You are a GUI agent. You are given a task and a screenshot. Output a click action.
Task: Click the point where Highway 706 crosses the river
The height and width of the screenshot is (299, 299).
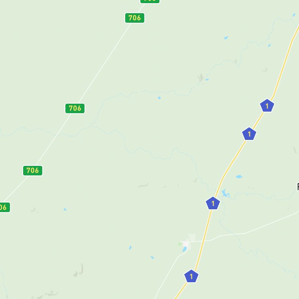[x=57, y=135]
